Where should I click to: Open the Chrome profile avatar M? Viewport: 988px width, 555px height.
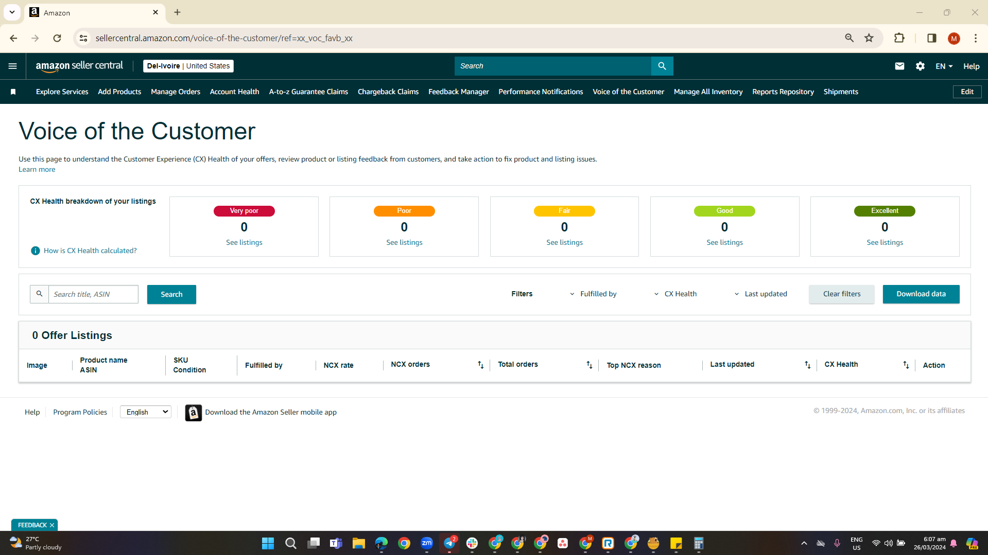[x=954, y=38]
